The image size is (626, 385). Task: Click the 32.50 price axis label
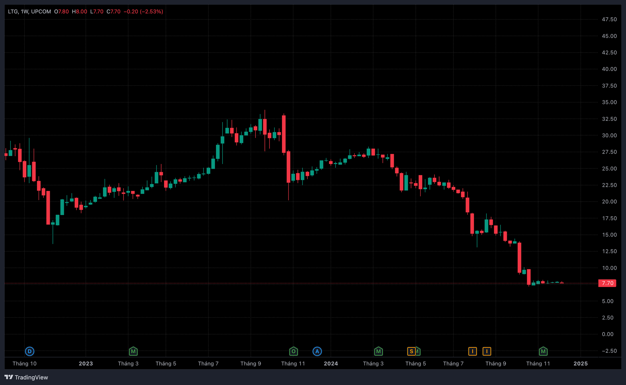pos(609,119)
